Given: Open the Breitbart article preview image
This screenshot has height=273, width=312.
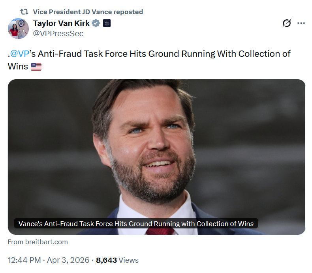Looking at the screenshot, I should coord(156,150).
